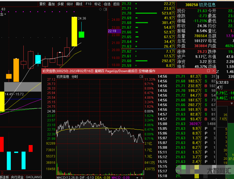Select the 画线 drawing tool
This screenshot has width=234, height=179.
coord(79,4)
